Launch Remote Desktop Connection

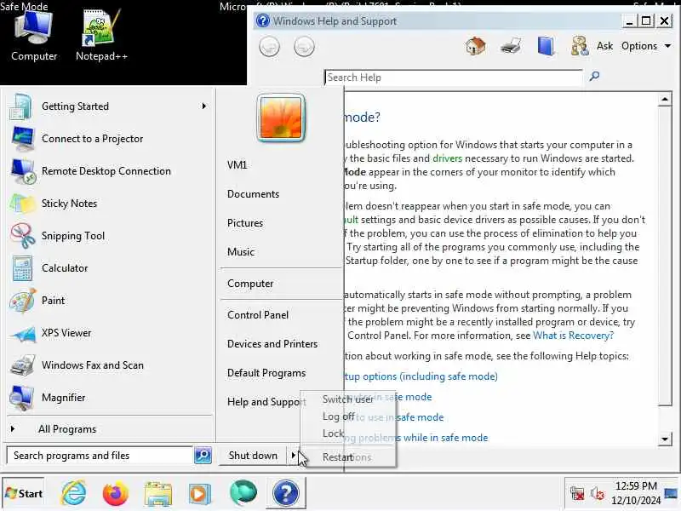[x=106, y=171]
